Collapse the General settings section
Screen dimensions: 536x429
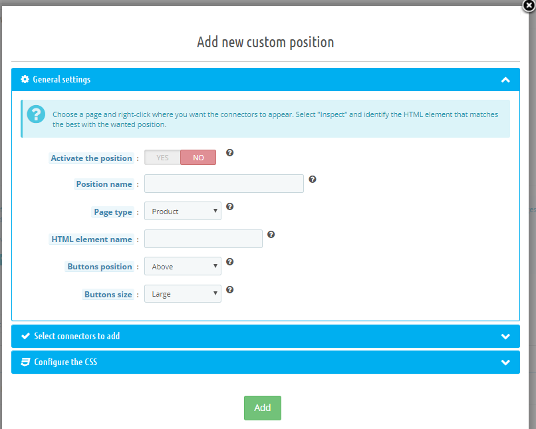coord(505,80)
